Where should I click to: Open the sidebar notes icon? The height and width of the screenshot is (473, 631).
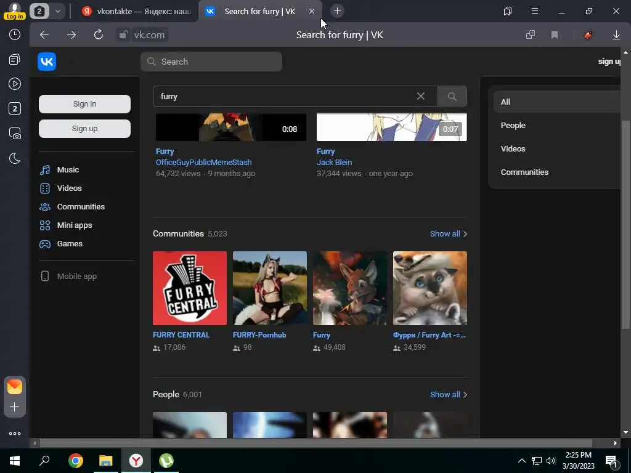(x=15, y=60)
